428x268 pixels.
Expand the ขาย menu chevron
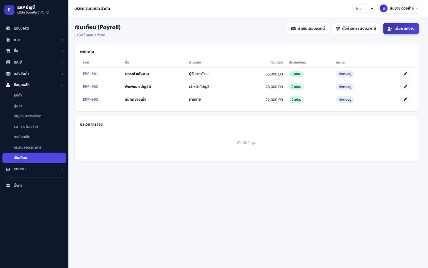pos(62,40)
